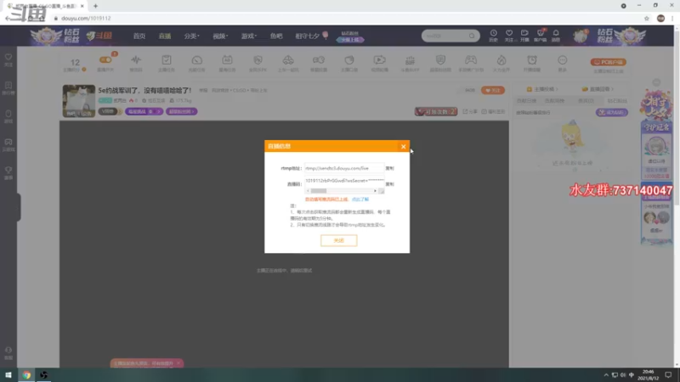Click the Windows Start button
680x382 pixels.
(x=8, y=375)
